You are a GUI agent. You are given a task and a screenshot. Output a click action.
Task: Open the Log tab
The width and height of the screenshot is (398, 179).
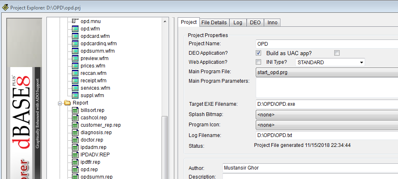[238, 23]
